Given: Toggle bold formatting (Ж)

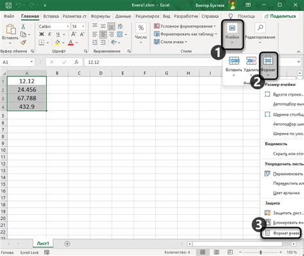Looking at the screenshot, I should [x=42, y=34].
